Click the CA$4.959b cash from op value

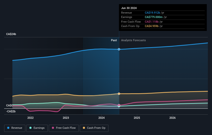click(152, 26)
